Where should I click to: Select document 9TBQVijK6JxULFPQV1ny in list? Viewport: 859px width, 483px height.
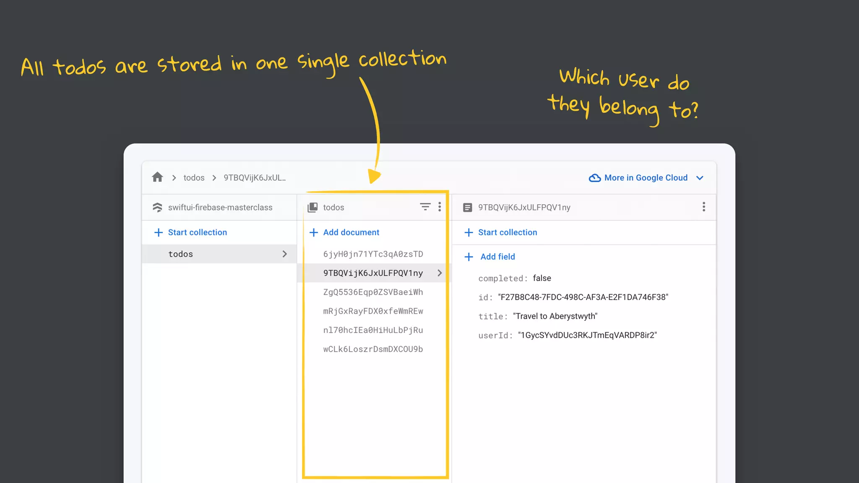pyautogui.click(x=373, y=273)
